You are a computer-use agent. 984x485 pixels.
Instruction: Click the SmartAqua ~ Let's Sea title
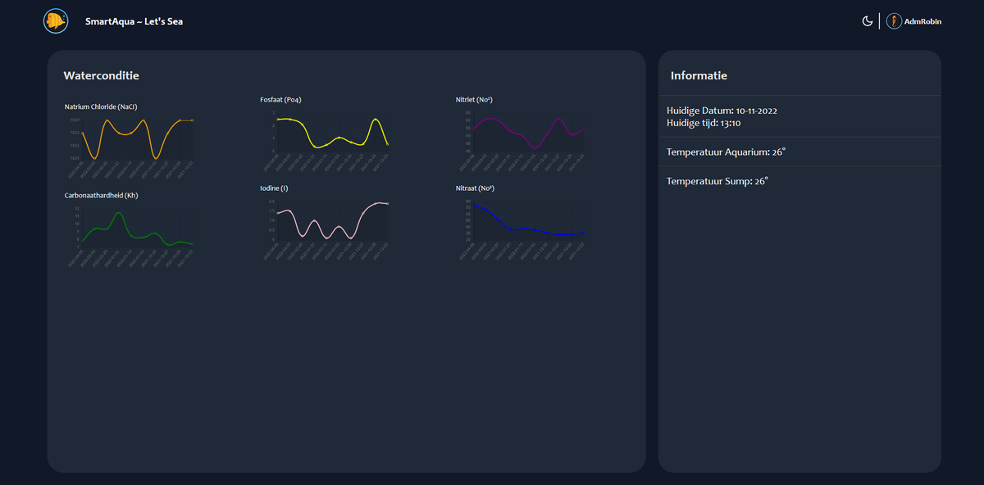point(132,21)
